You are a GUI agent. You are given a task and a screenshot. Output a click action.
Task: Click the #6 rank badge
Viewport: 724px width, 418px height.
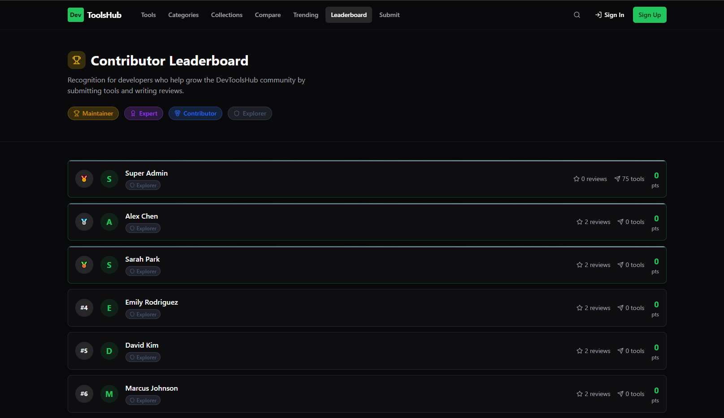(84, 394)
